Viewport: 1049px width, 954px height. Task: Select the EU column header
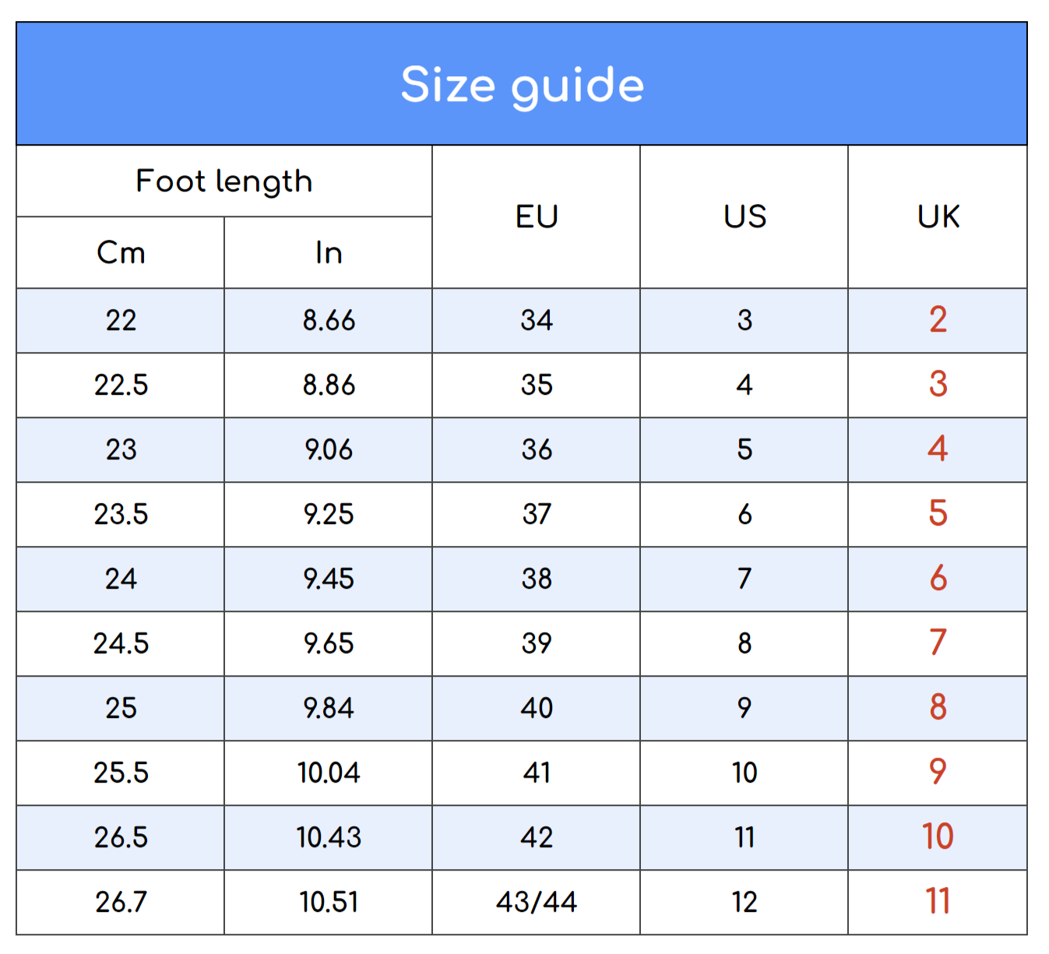pyautogui.click(x=537, y=217)
